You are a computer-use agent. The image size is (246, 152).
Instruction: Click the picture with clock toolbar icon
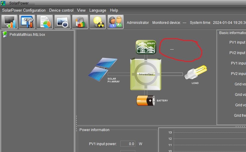click(x=62, y=22)
